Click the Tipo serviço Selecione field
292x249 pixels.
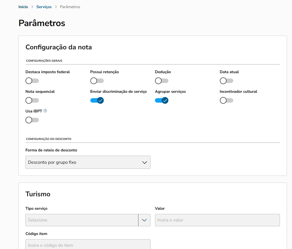(82, 220)
